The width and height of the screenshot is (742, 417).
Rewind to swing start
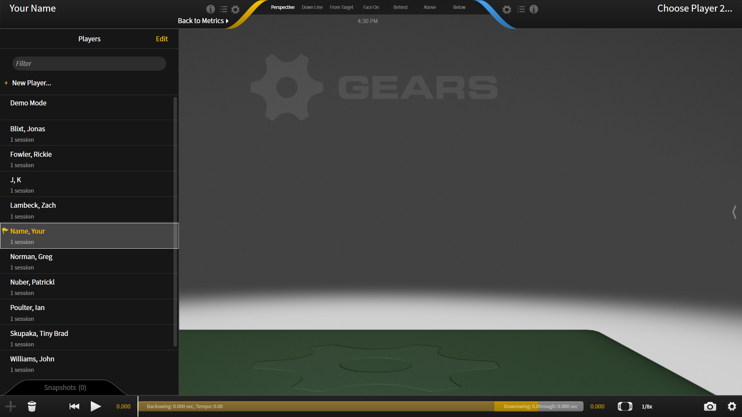point(74,406)
